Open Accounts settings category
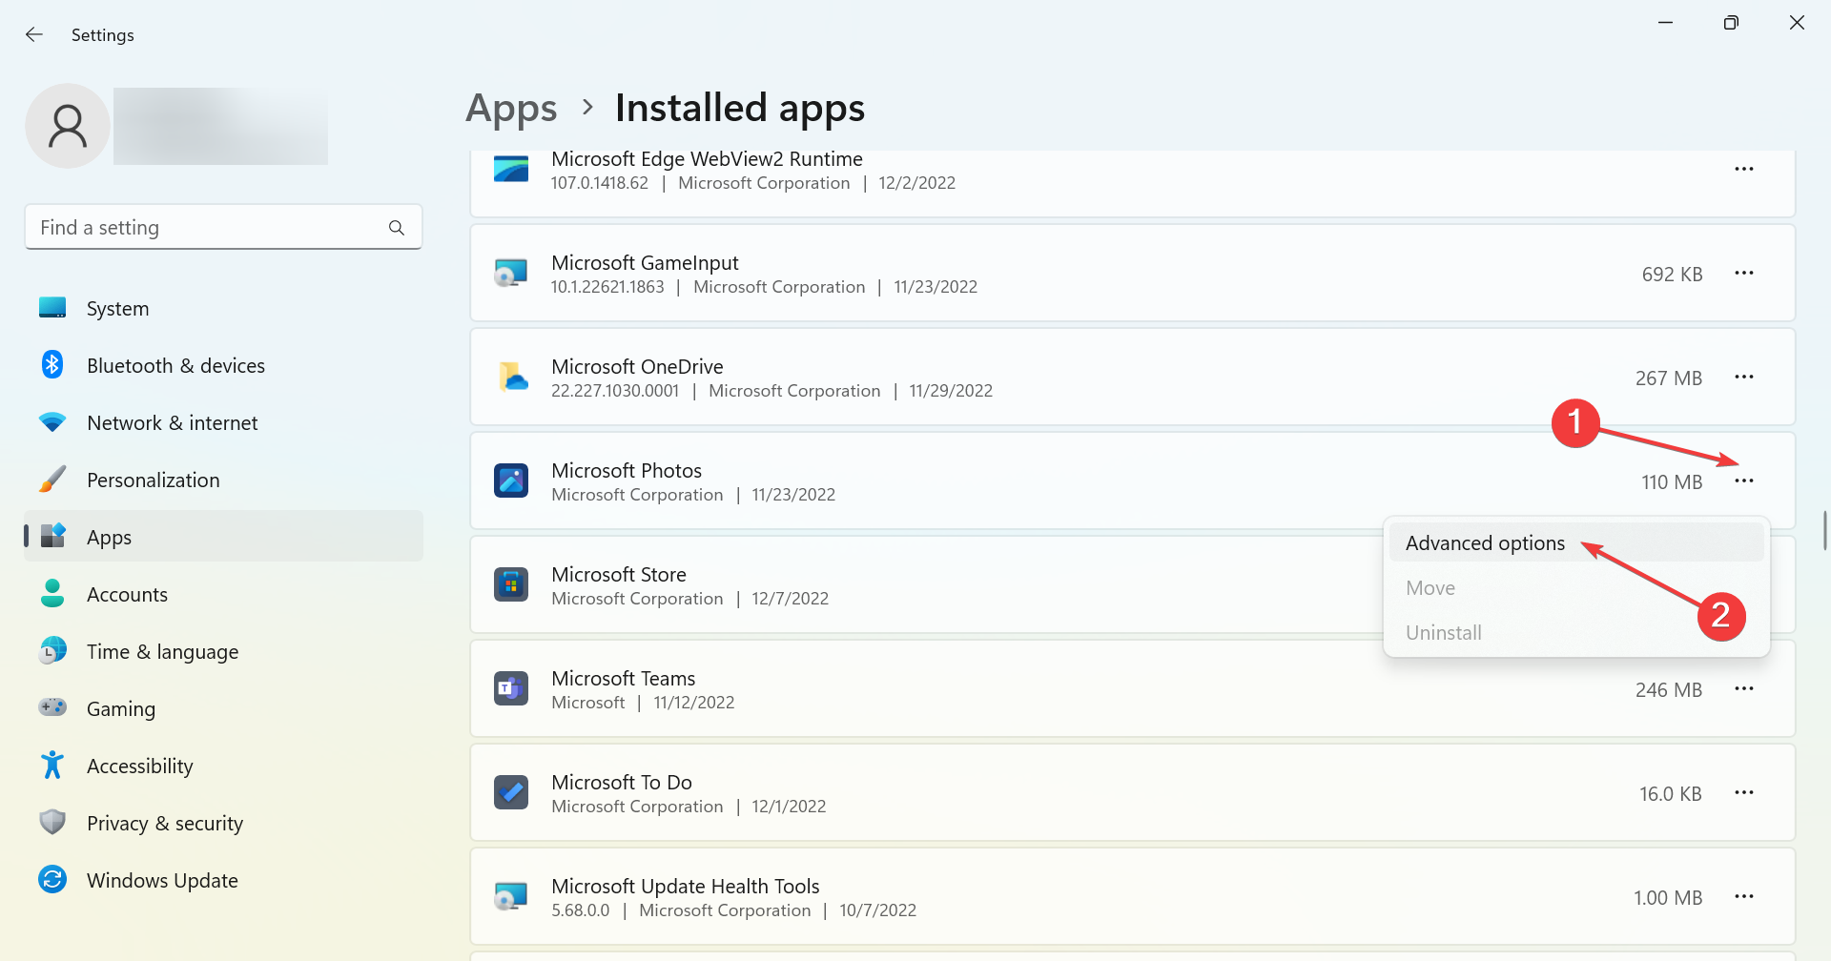1831x961 pixels. (x=223, y=594)
